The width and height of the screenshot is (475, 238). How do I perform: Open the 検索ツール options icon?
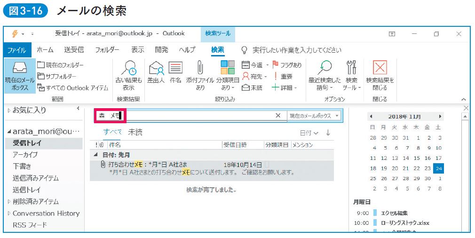351,67
